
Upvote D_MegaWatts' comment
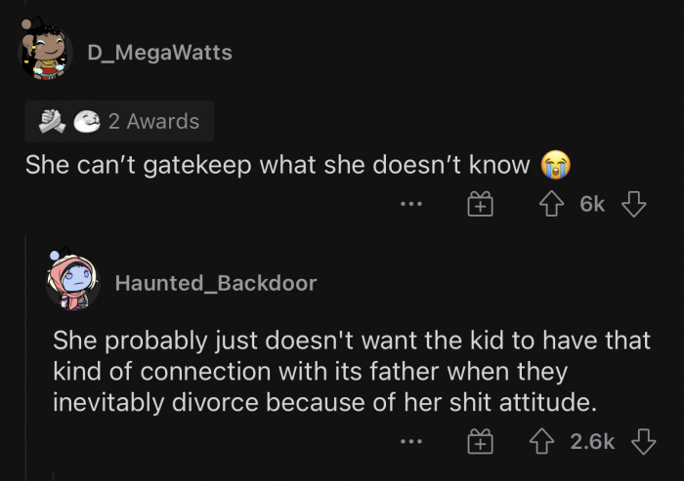tap(553, 204)
